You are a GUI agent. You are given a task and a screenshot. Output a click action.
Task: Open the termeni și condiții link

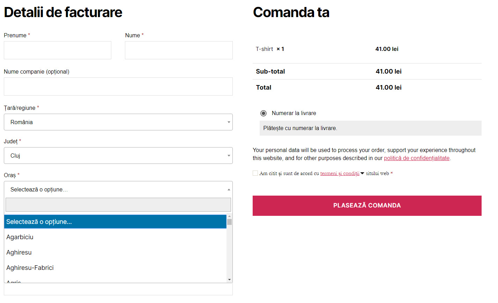[x=340, y=173]
